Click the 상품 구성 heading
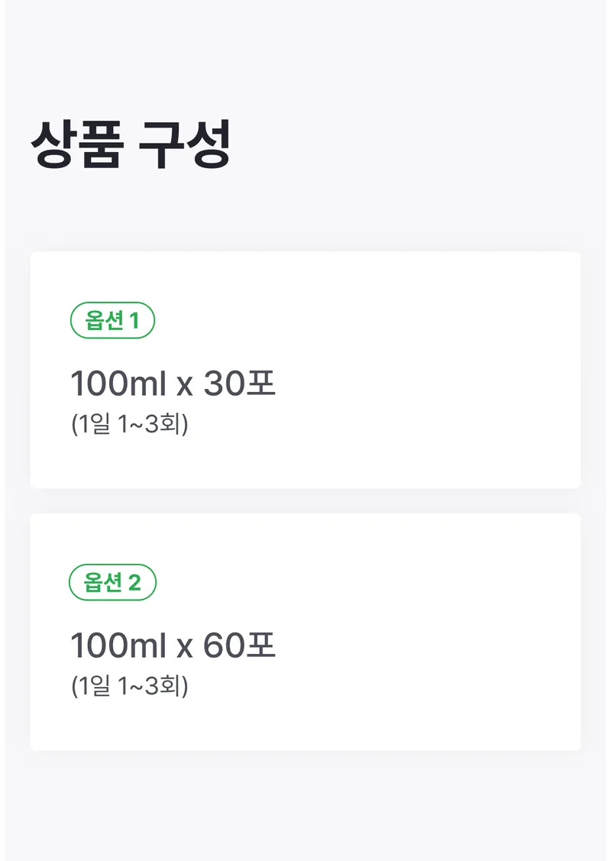This screenshot has width=611, height=861. [x=131, y=144]
